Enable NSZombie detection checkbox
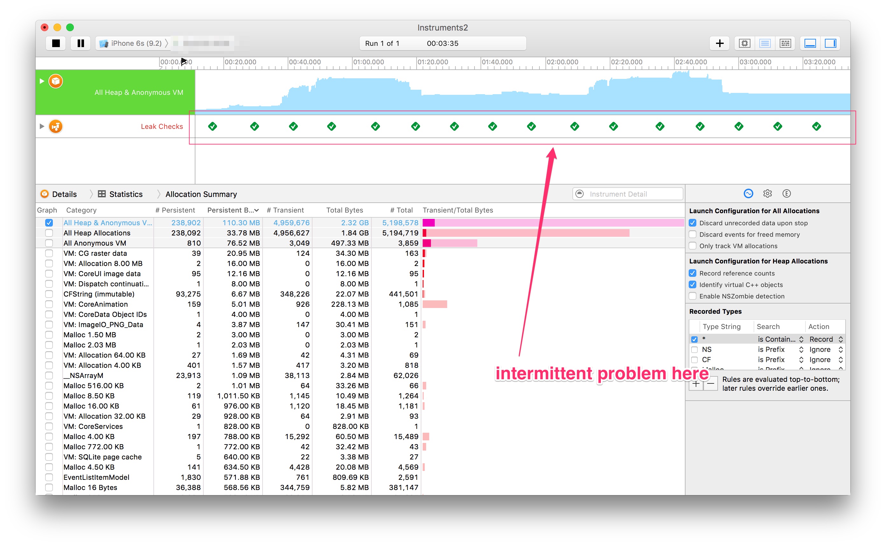 693,296
